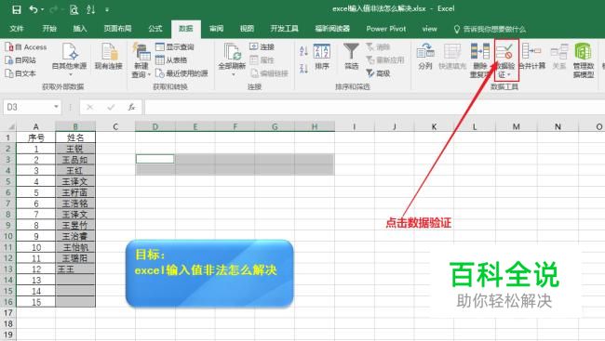Open the Insert (插入) ribbon tab

tap(80, 29)
